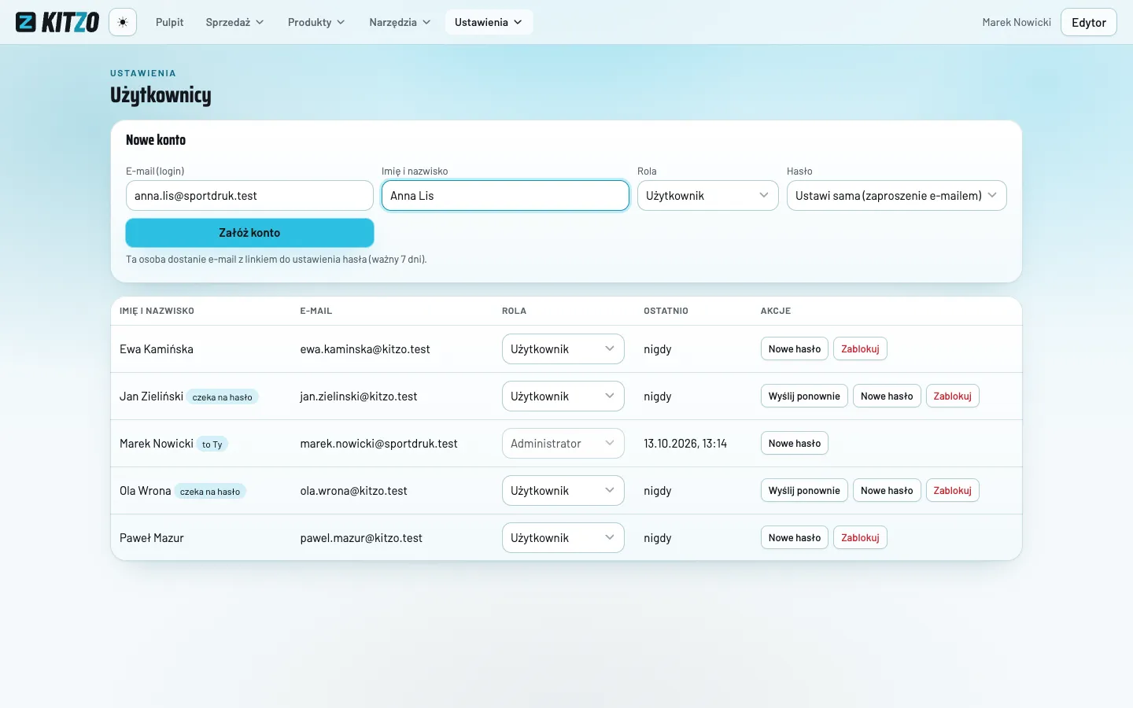Click the ewa.kaminska@kitzo.test email cell
Image resolution: width=1133 pixels, height=708 pixels.
(365, 349)
